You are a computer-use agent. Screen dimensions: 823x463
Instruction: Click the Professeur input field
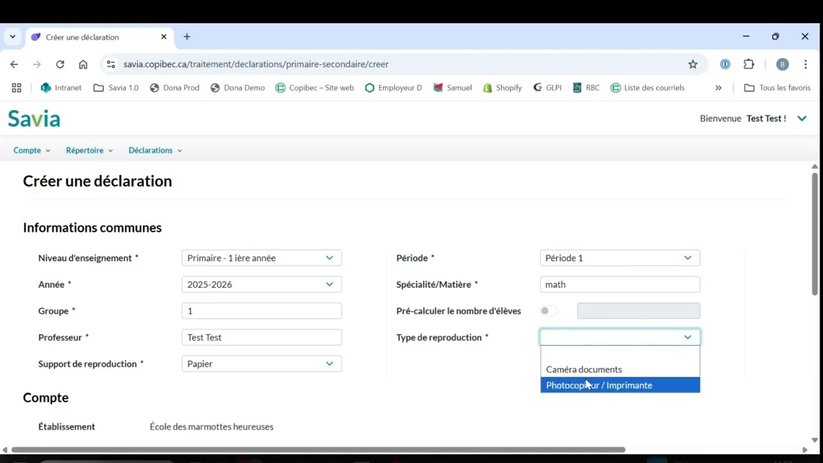262,337
